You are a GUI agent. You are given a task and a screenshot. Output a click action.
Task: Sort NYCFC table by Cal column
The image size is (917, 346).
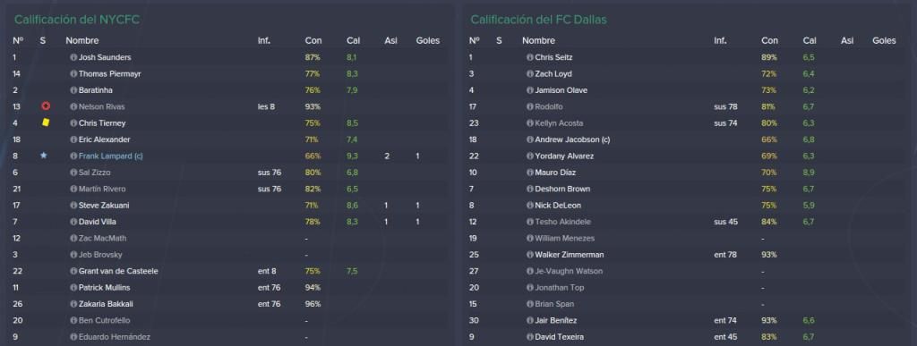(x=353, y=41)
